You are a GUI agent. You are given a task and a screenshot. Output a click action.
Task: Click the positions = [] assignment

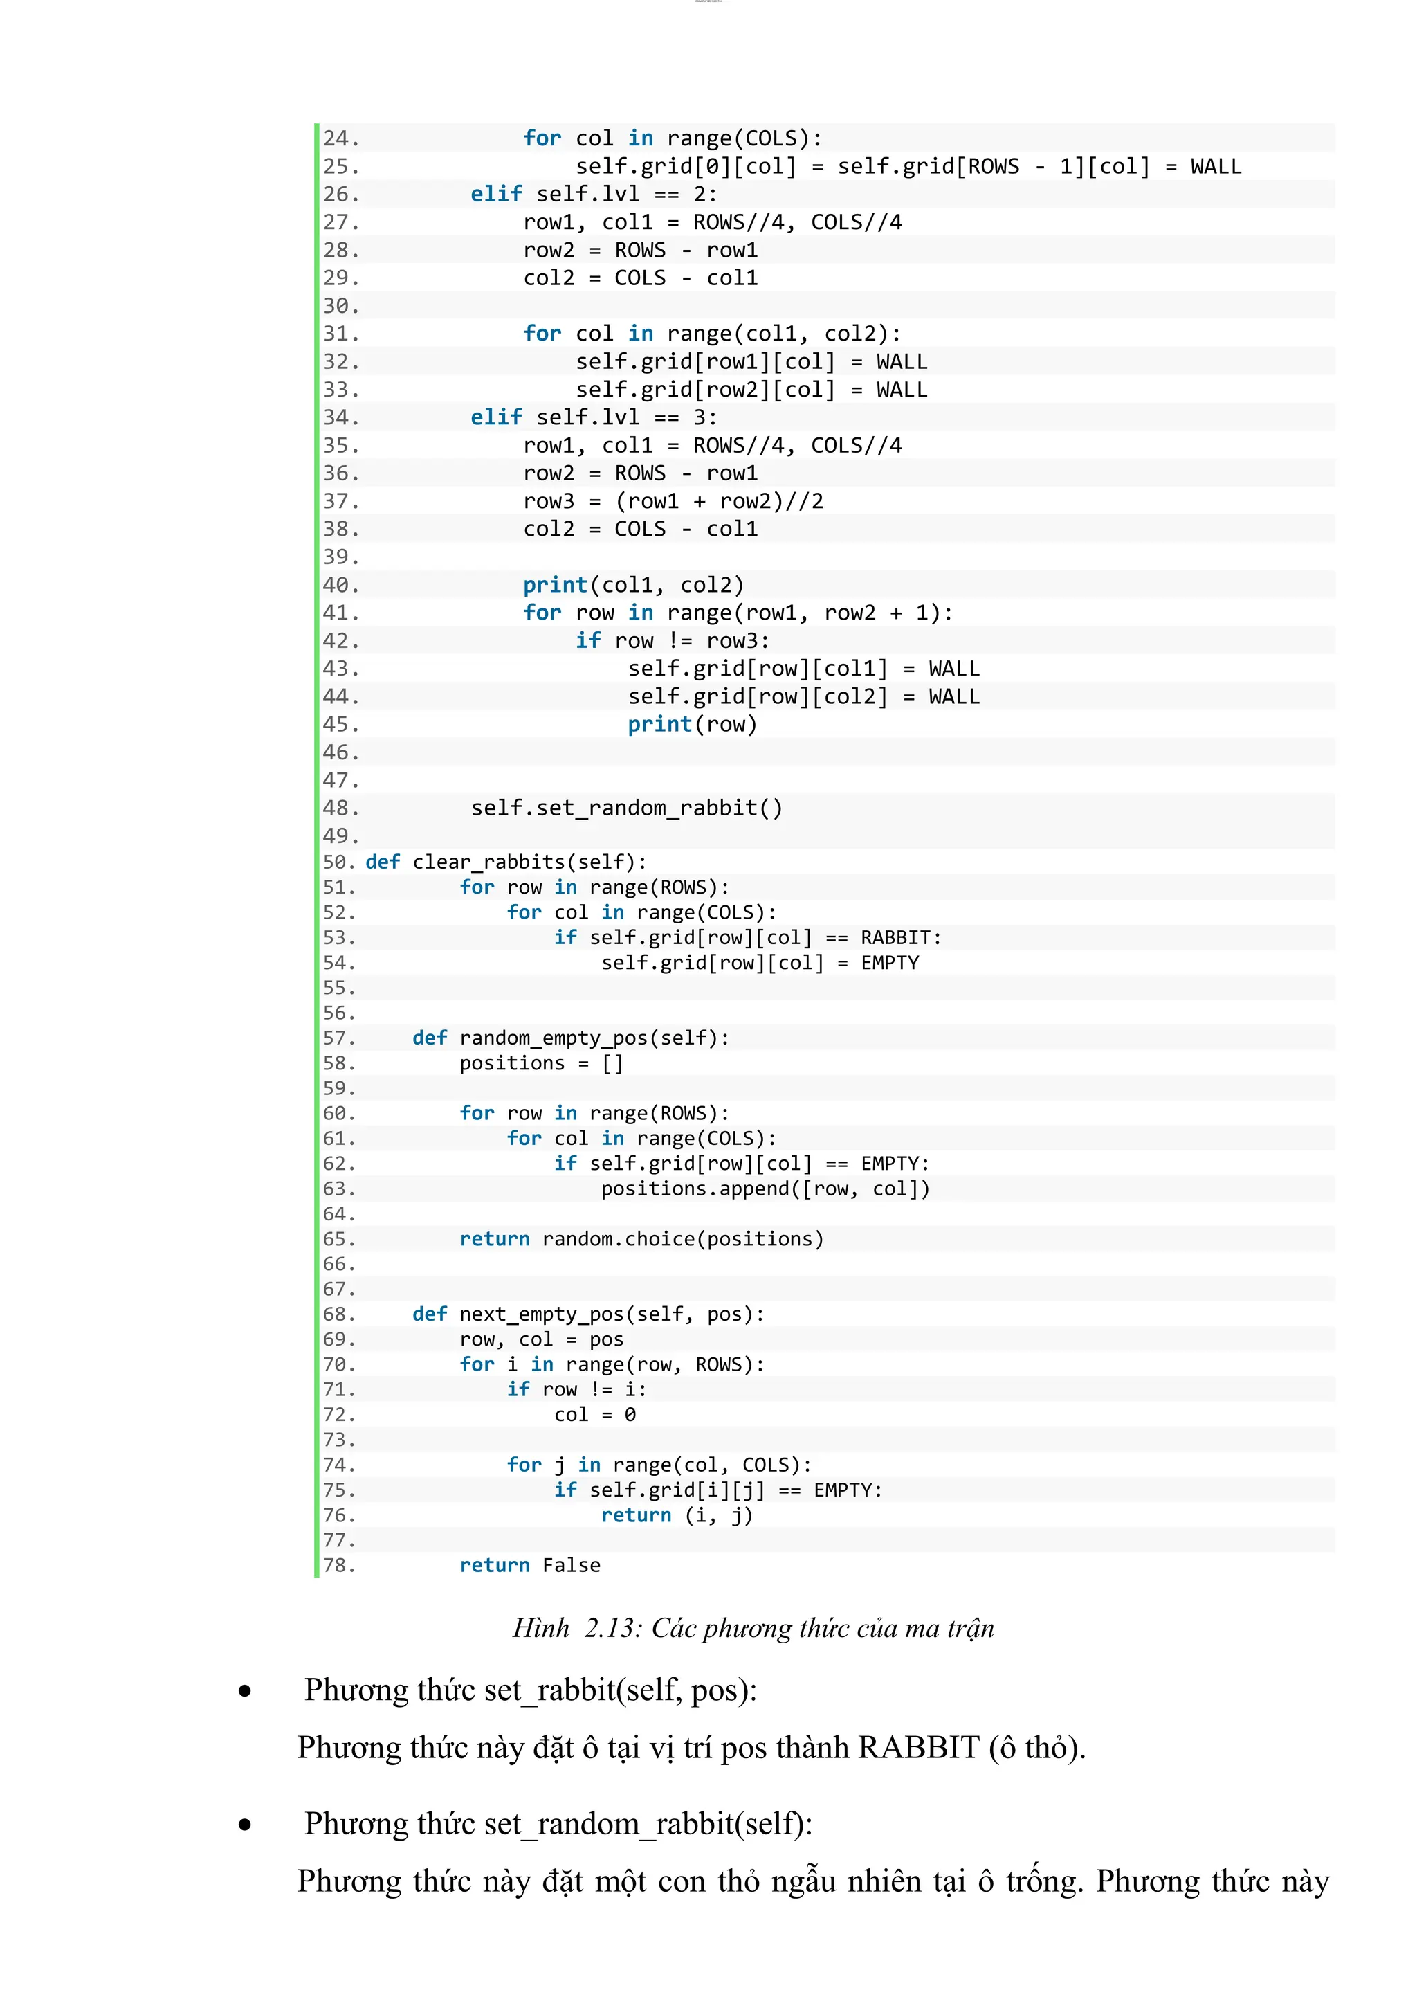[541, 1063]
